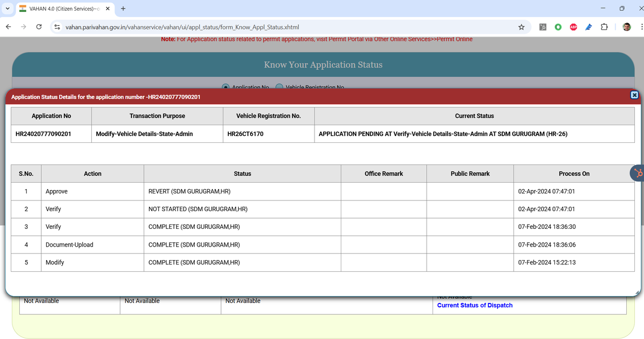Reload the page
644x339 pixels.
pos(39,27)
